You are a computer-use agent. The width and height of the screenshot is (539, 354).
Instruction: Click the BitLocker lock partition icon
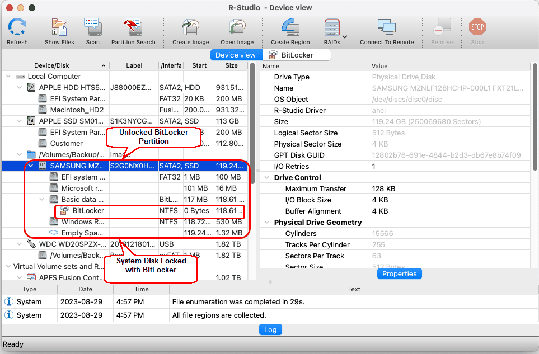coord(64,210)
